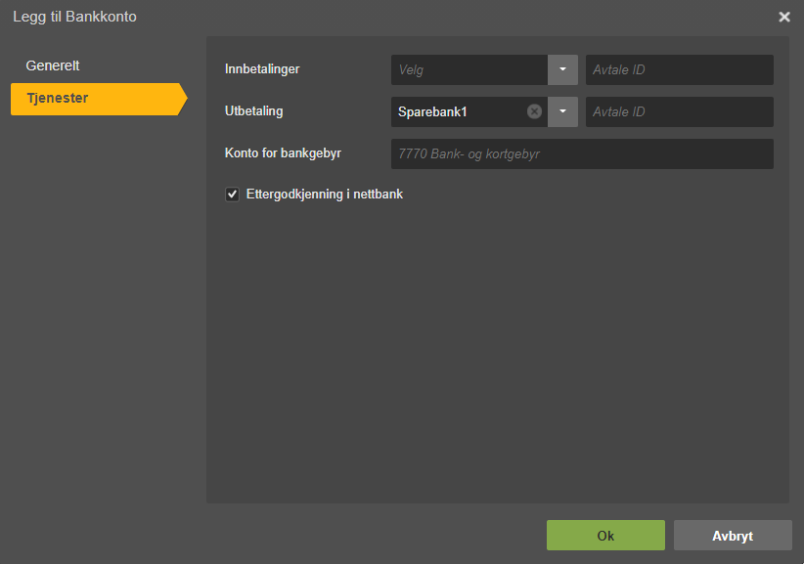Click the Utbetaling label
This screenshot has height=564, width=804.
[x=254, y=111]
